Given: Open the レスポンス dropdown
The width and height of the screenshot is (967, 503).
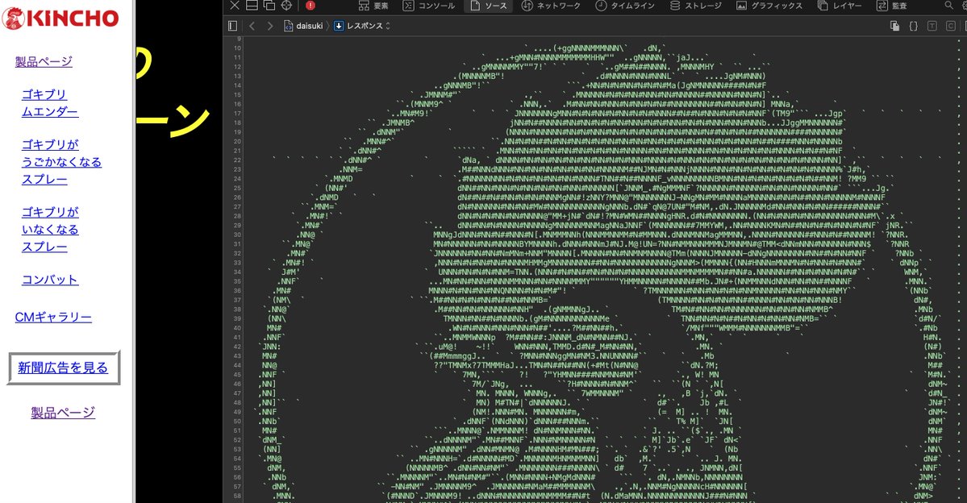Looking at the screenshot, I should click(362, 26).
